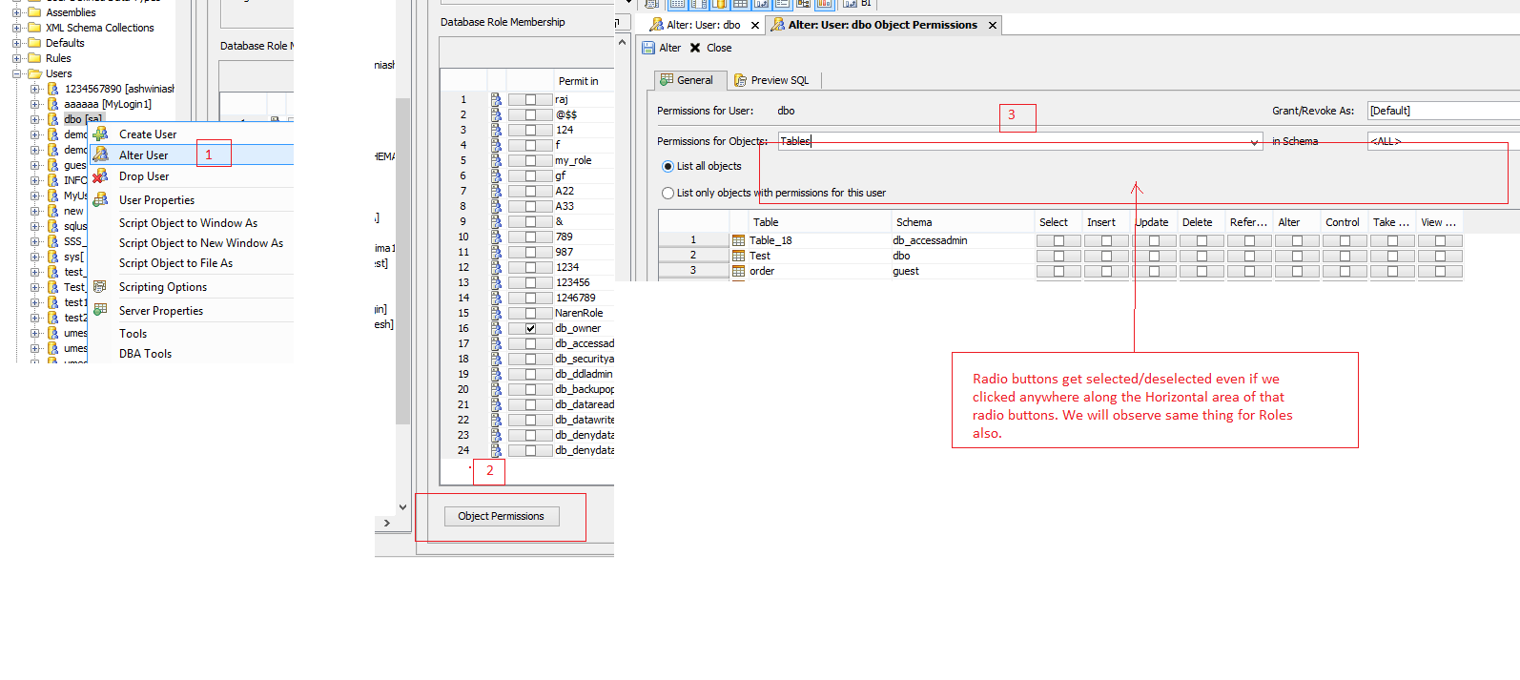Click user icon beside 1234567890 [ashwiniash
This screenshot has width=1520, height=680.
[x=53, y=89]
